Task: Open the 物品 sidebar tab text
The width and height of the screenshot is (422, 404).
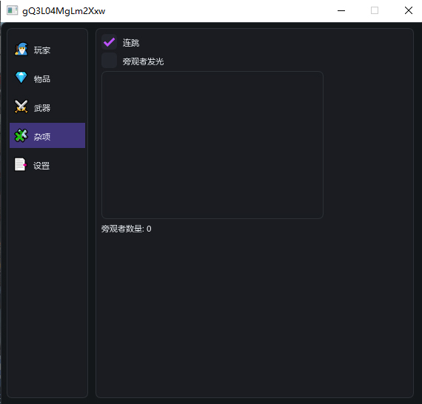Action: (42, 79)
